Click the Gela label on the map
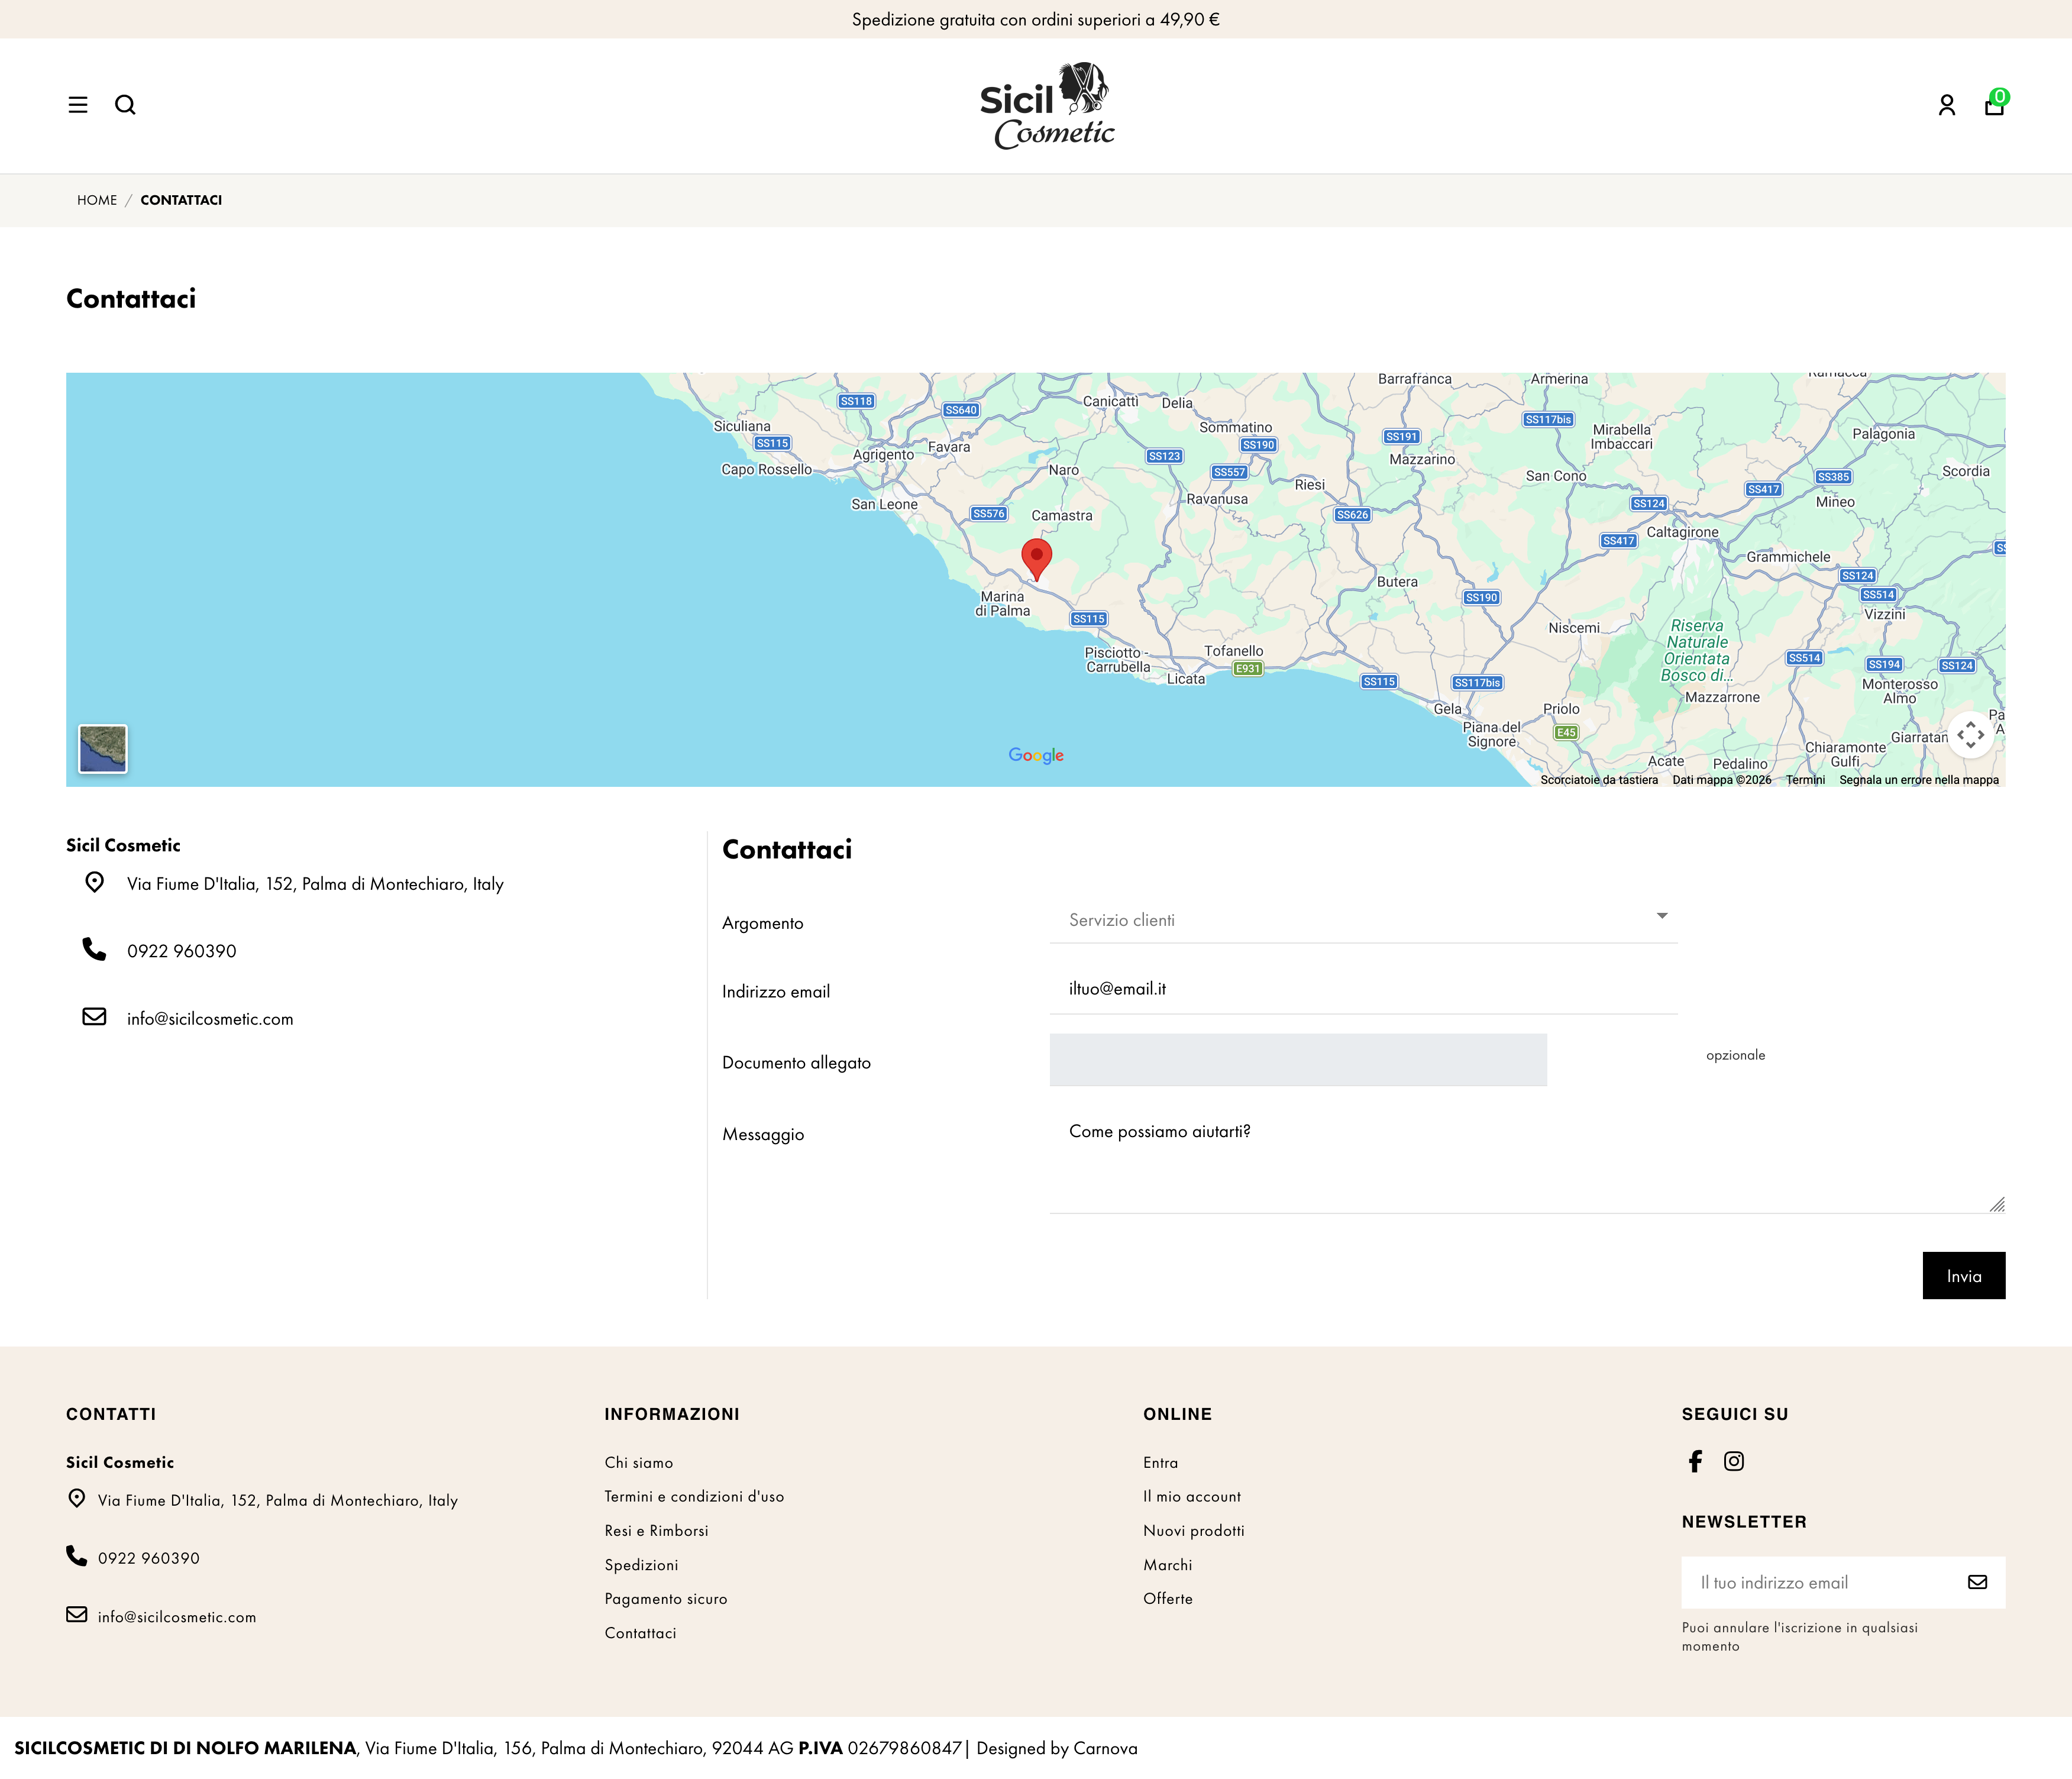This screenshot has width=2072, height=1779. click(1447, 709)
